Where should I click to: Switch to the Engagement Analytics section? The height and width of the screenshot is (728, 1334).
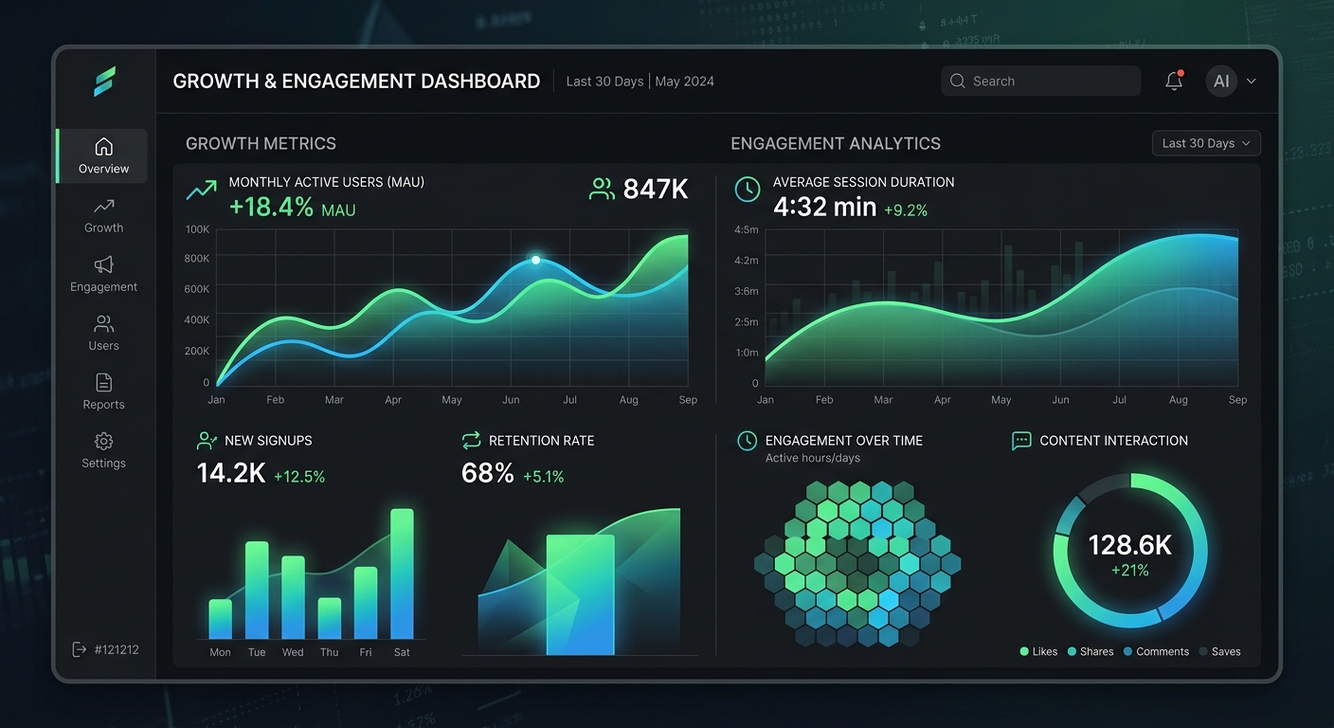coord(835,143)
